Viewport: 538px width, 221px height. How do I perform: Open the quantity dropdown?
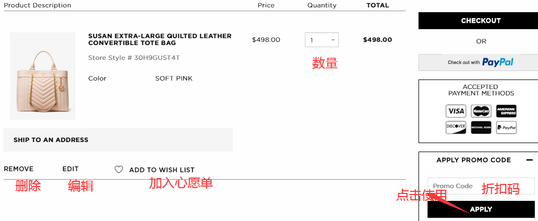[322, 40]
